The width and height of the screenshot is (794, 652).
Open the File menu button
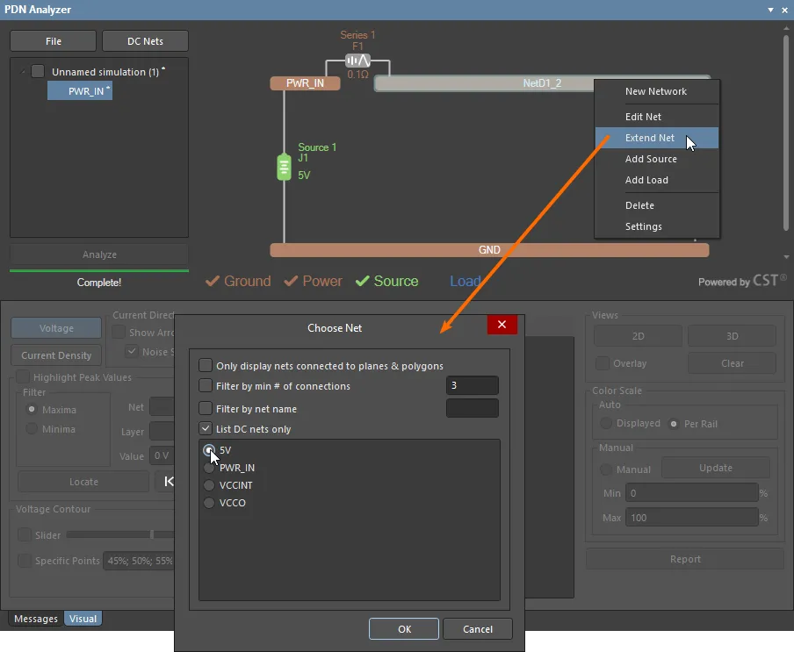pos(54,41)
